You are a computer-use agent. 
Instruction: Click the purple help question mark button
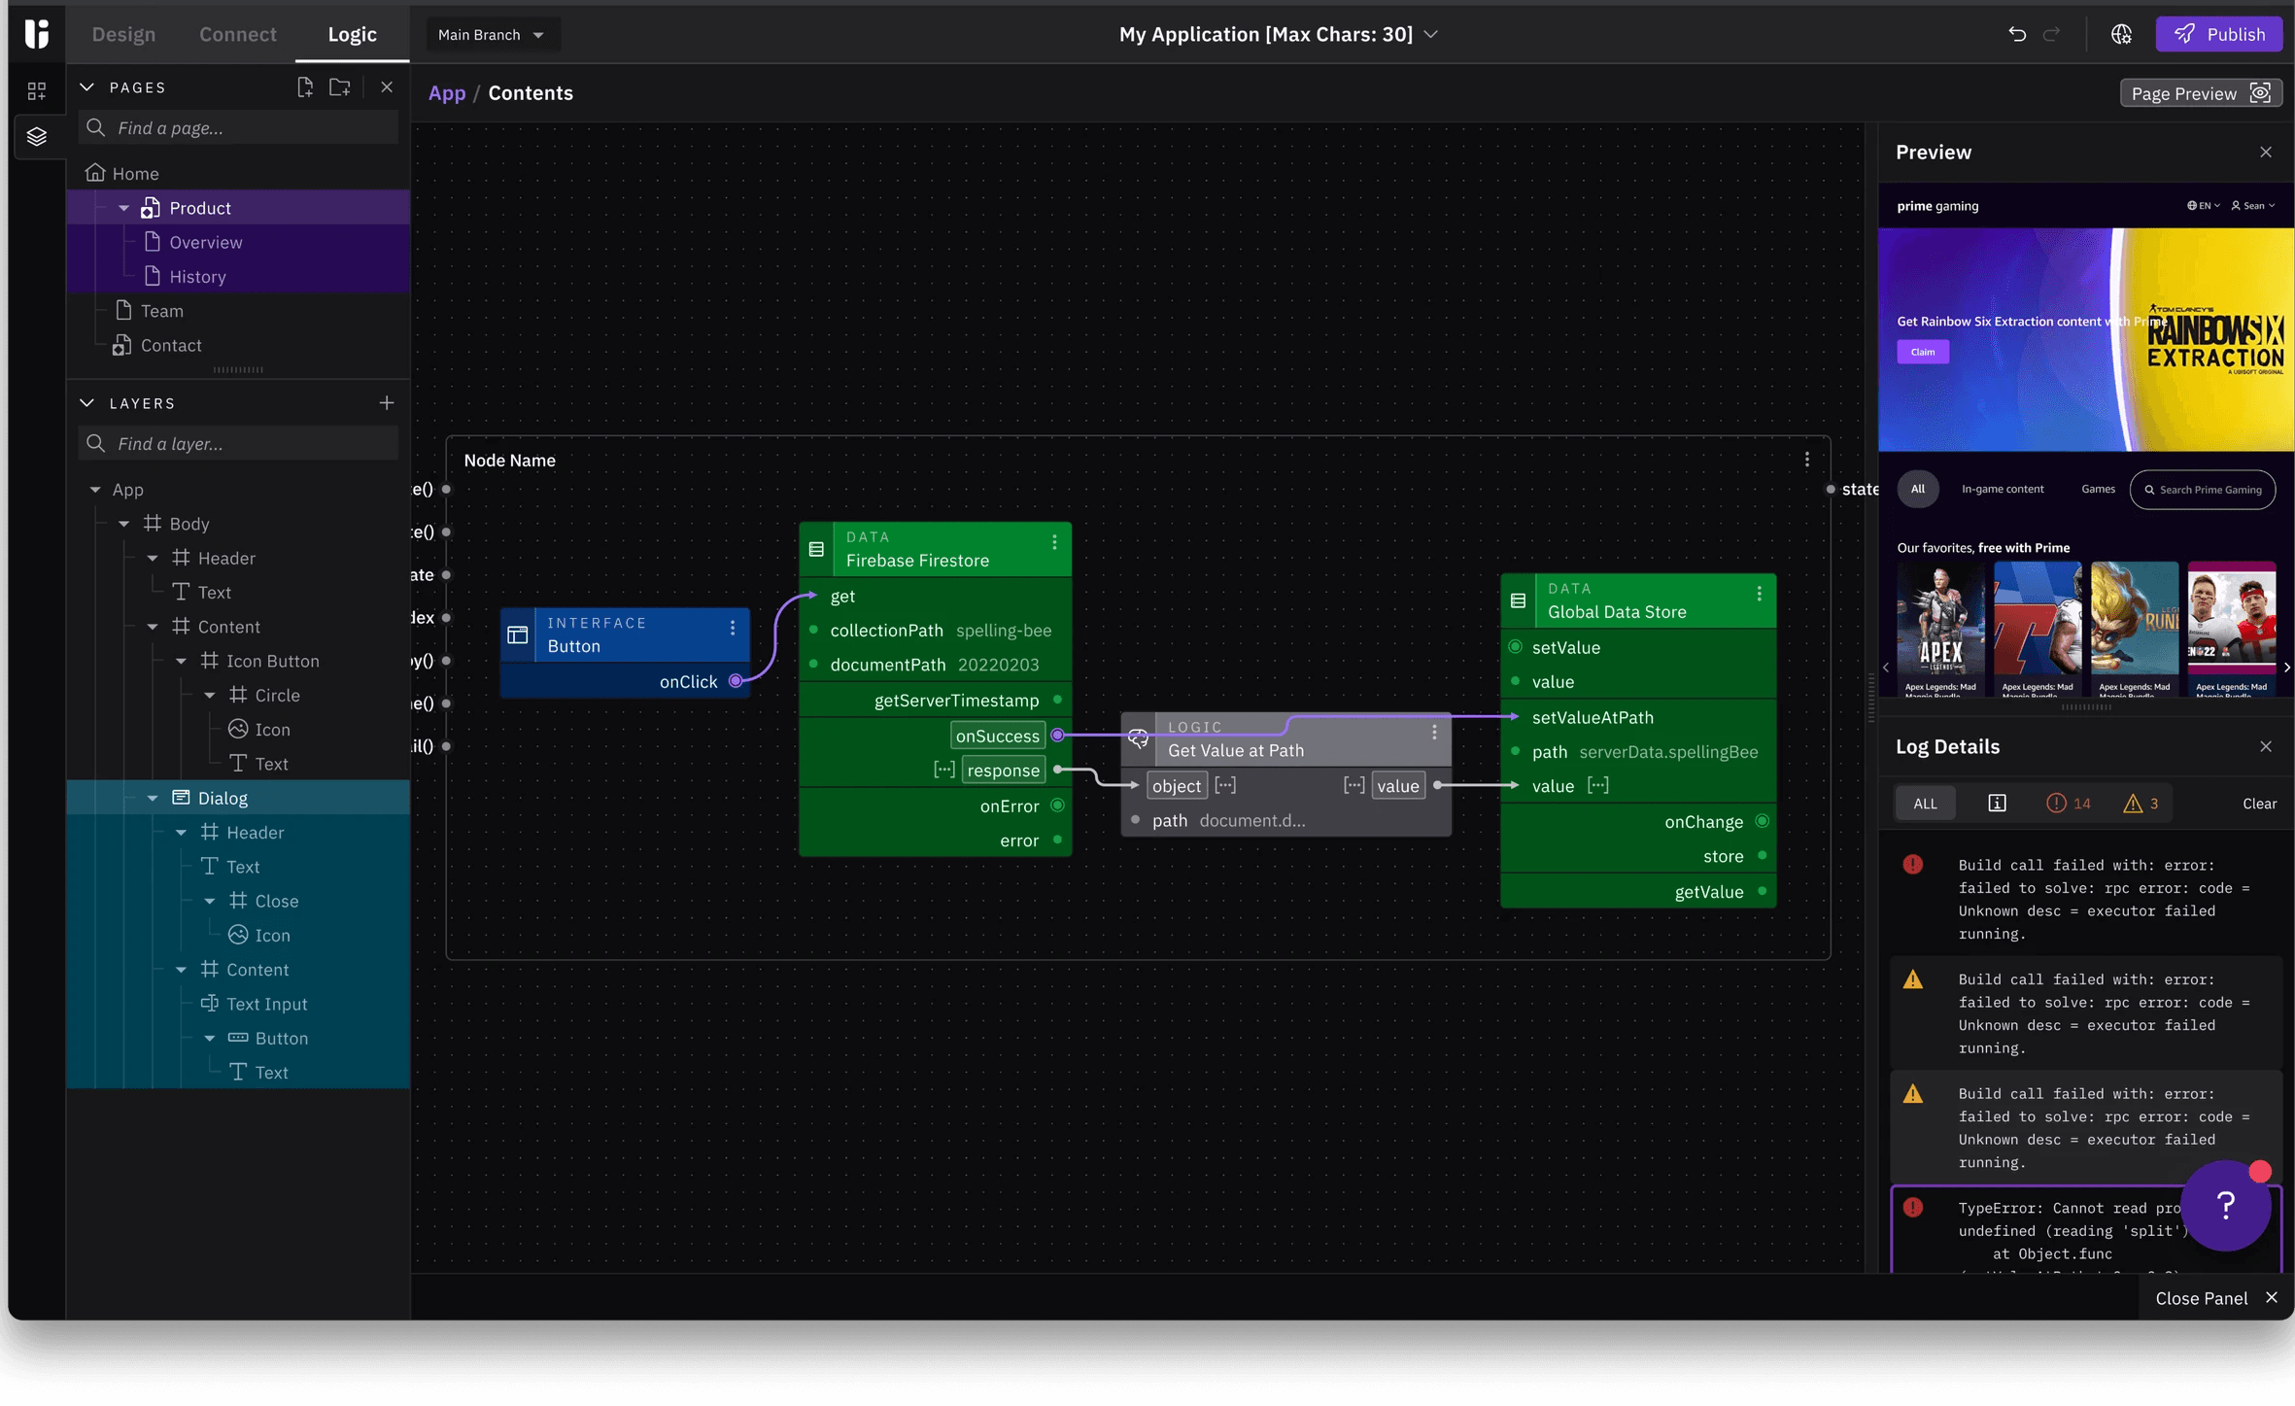[x=2225, y=1206]
